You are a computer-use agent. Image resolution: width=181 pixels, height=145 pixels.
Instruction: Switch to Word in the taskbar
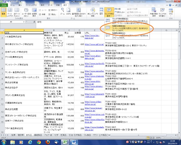point(74,142)
